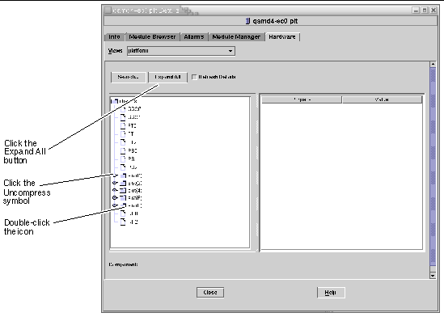Click the scroll-down arrow of the vertical scrollbar
The height and width of the screenshot is (317, 444).
pos(433,276)
